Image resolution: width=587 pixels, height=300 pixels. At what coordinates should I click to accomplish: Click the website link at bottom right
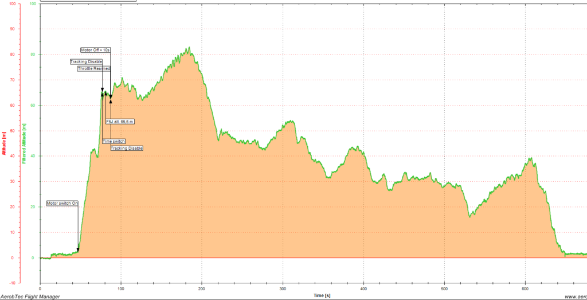coord(575,296)
